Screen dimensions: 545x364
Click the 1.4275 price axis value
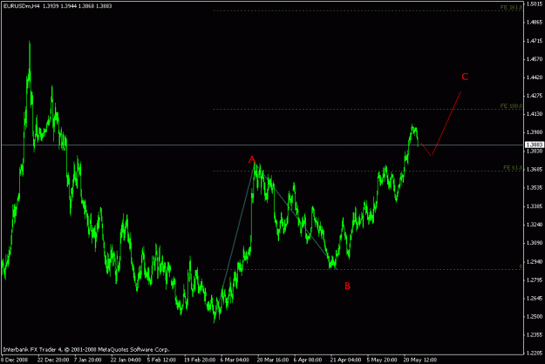535,96
